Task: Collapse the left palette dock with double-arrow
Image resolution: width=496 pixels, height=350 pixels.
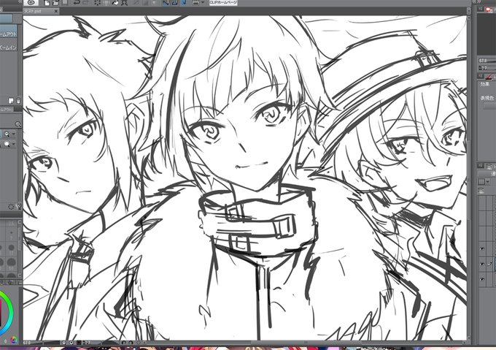Action: click(20, 1)
